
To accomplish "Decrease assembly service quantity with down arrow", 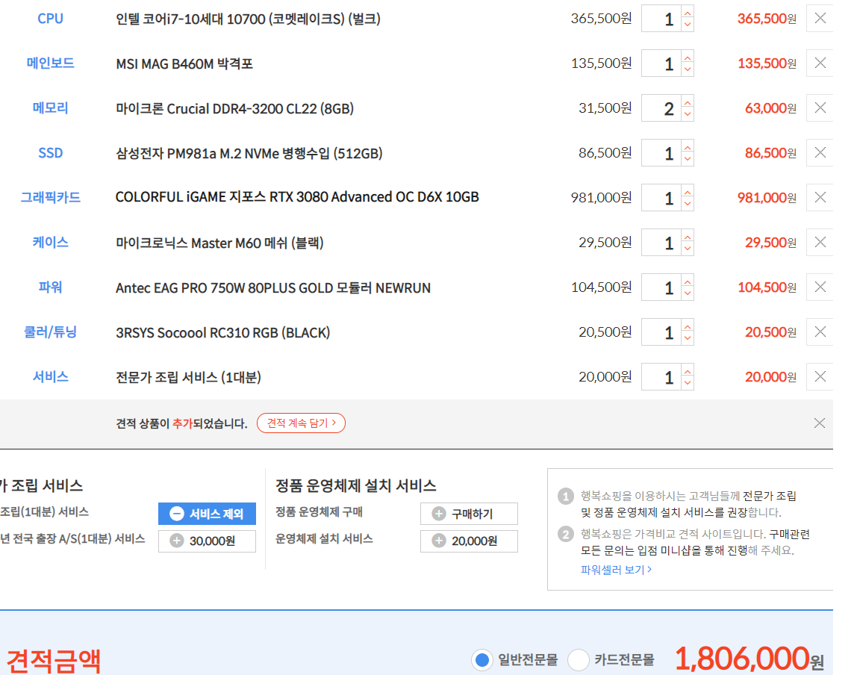I will (x=688, y=383).
